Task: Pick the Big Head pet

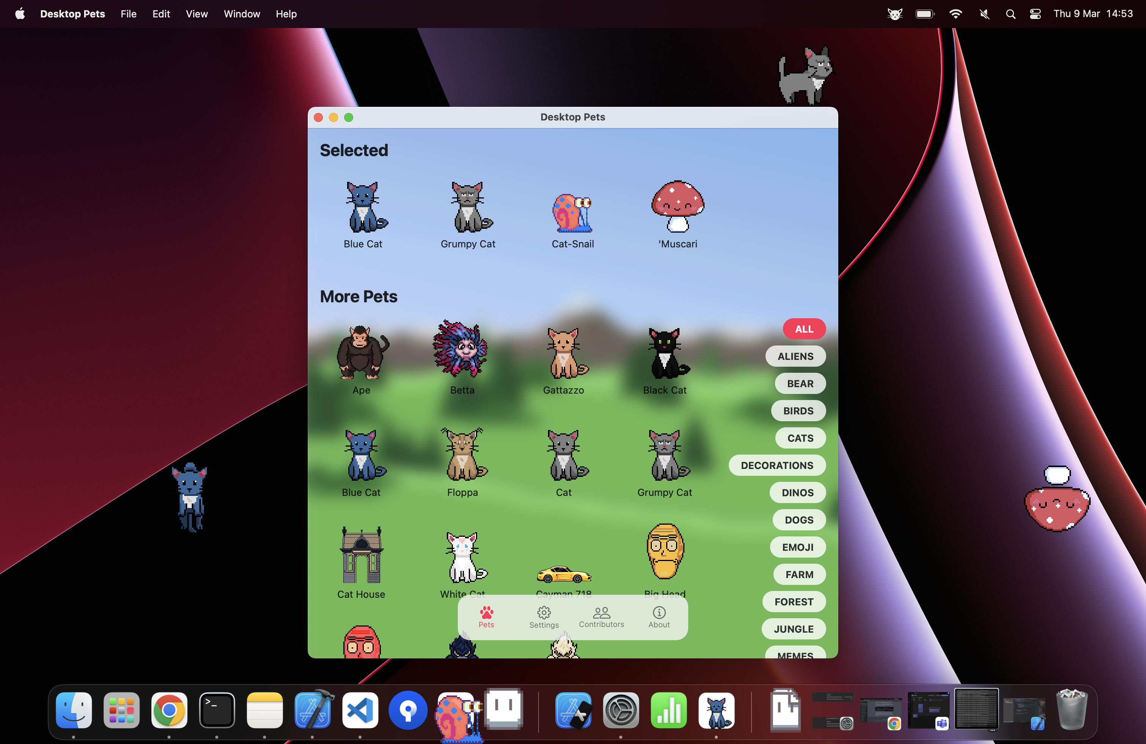Action: click(664, 551)
